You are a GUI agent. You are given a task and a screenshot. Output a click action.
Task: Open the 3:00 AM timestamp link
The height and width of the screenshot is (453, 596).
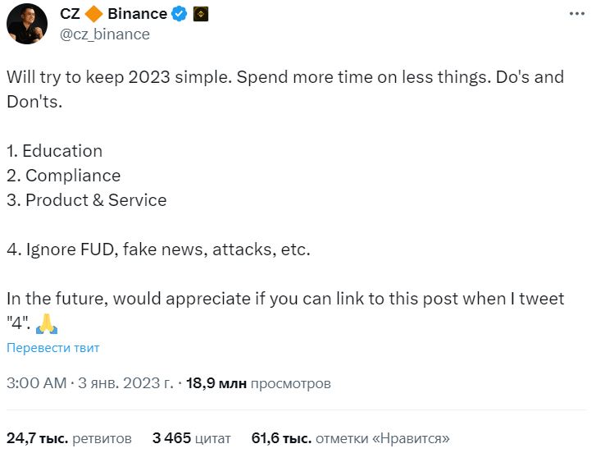click(x=37, y=383)
